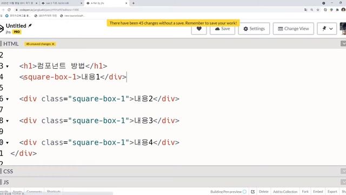Open JS editor options dropdown at right
Viewport: 346px width, 195px height.
tap(343, 182)
